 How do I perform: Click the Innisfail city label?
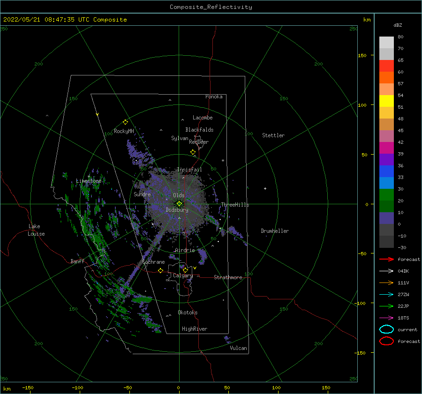click(x=189, y=170)
